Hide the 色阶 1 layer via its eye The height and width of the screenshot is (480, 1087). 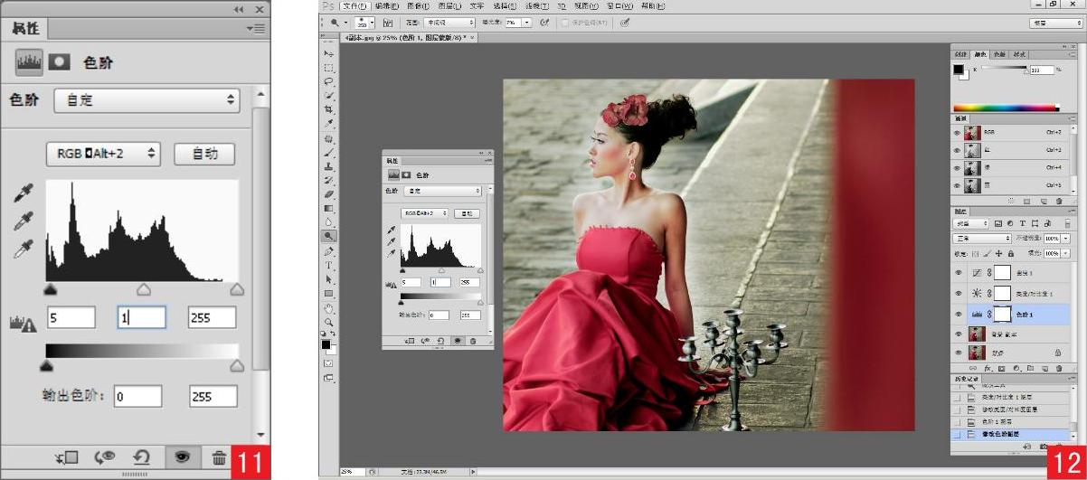(x=959, y=314)
